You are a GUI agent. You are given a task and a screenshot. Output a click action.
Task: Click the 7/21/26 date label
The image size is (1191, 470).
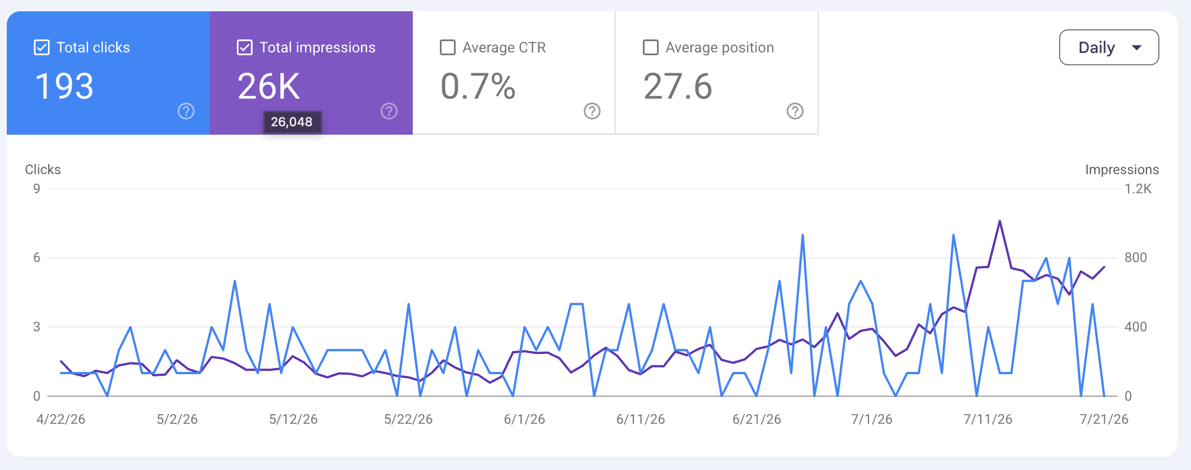[x=1104, y=419]
